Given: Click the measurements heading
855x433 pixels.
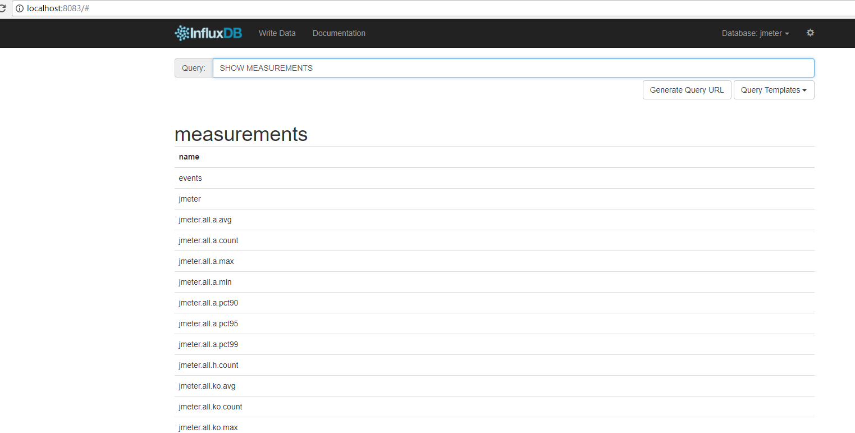Looking at the screenshot, I should (x=241, y=134).
